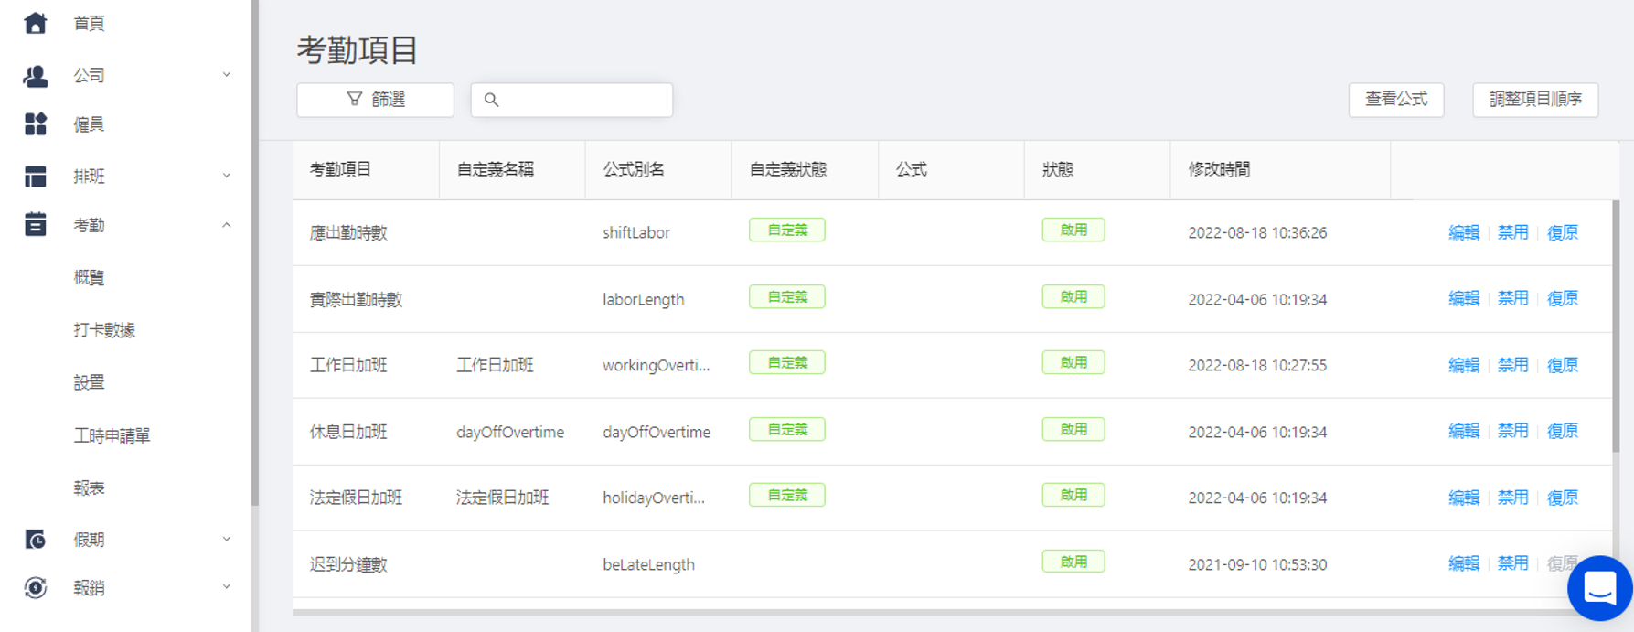The height and width of the screenshot is (632, 1634).
Task: Edit the 法定假日加班 row
Action: [1464, 498]
